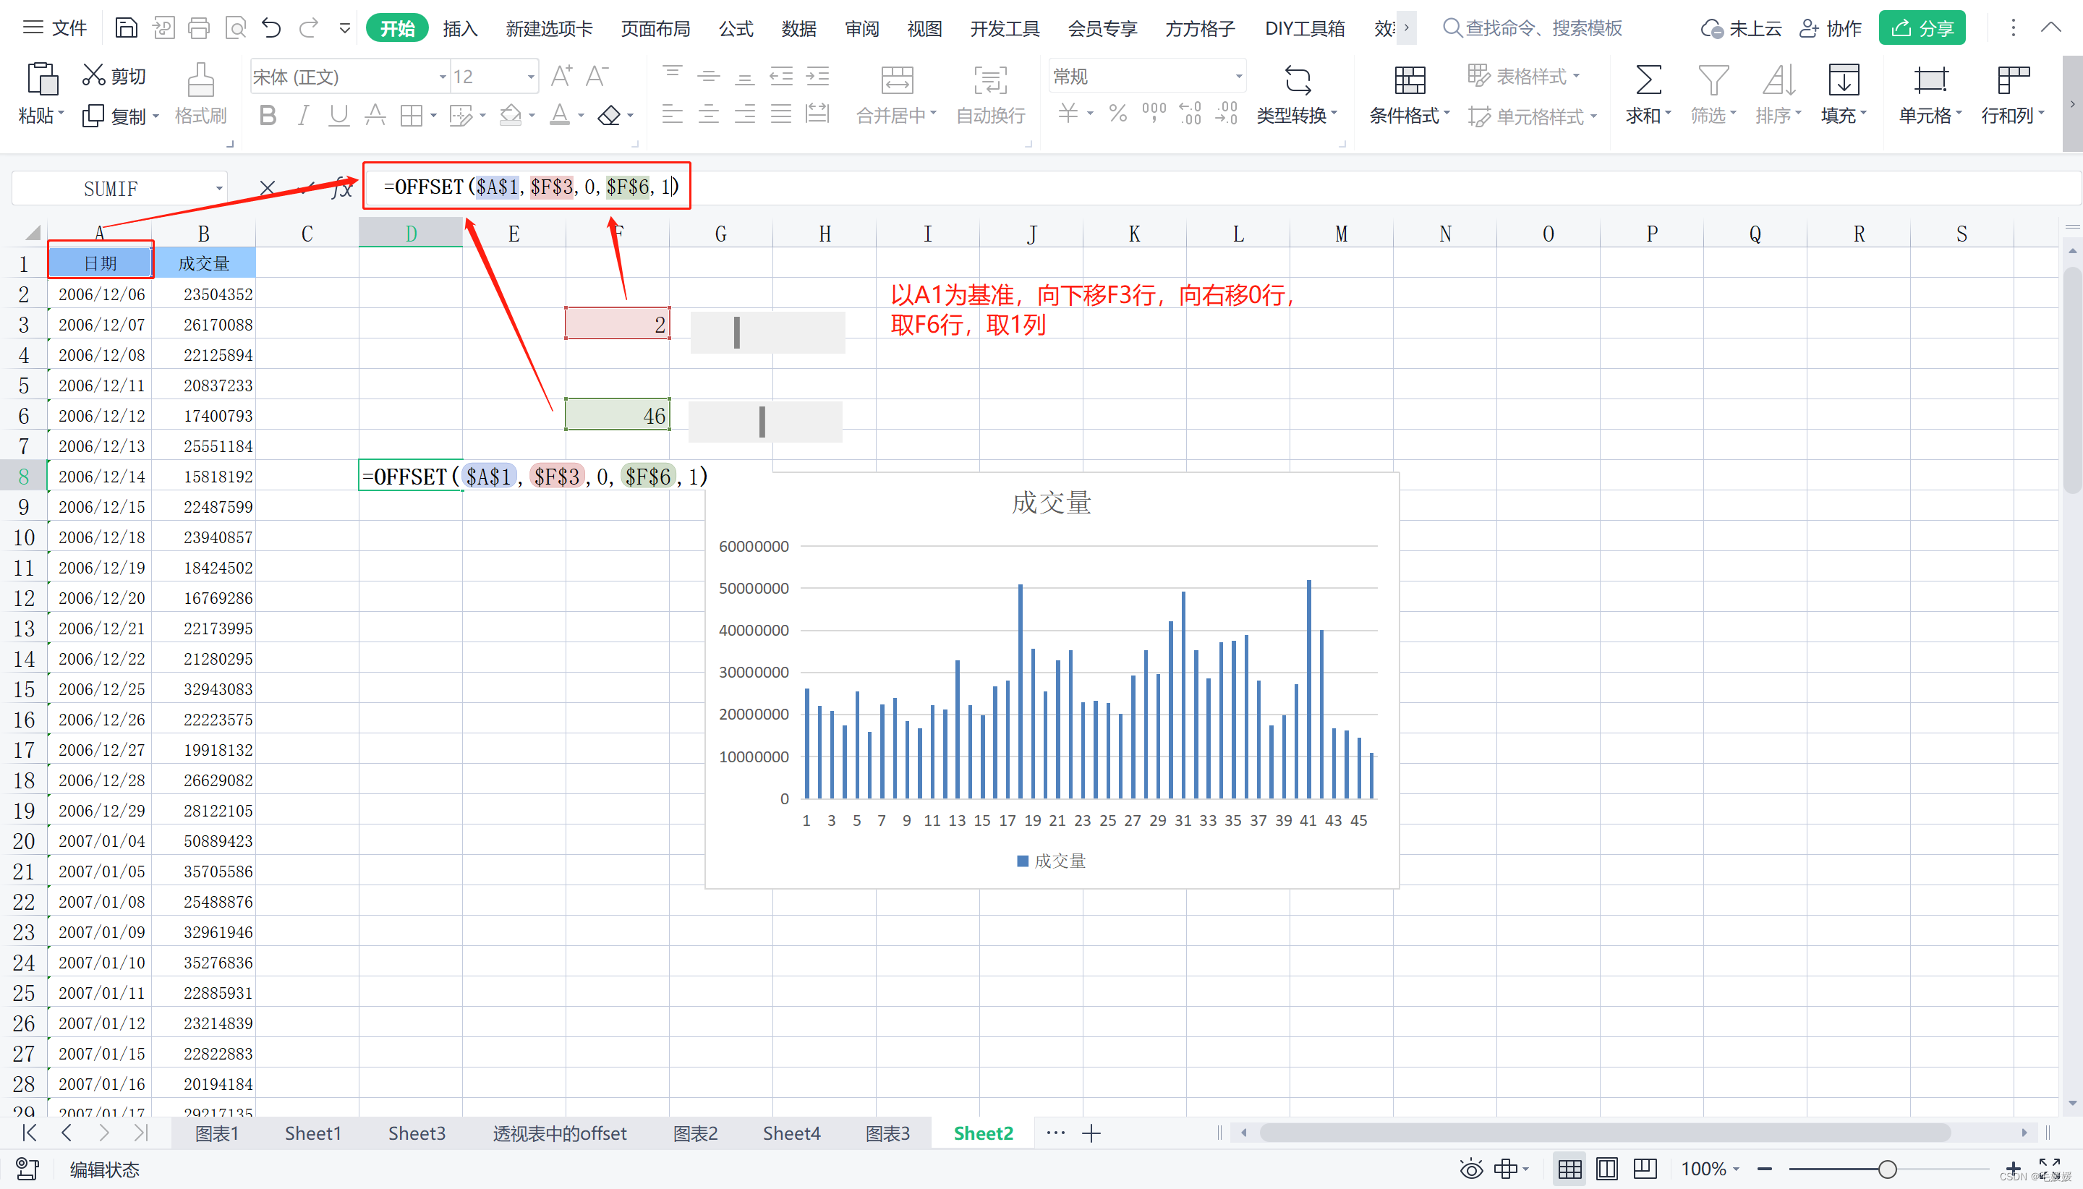Click the scroll bar control next to F3

767,333
